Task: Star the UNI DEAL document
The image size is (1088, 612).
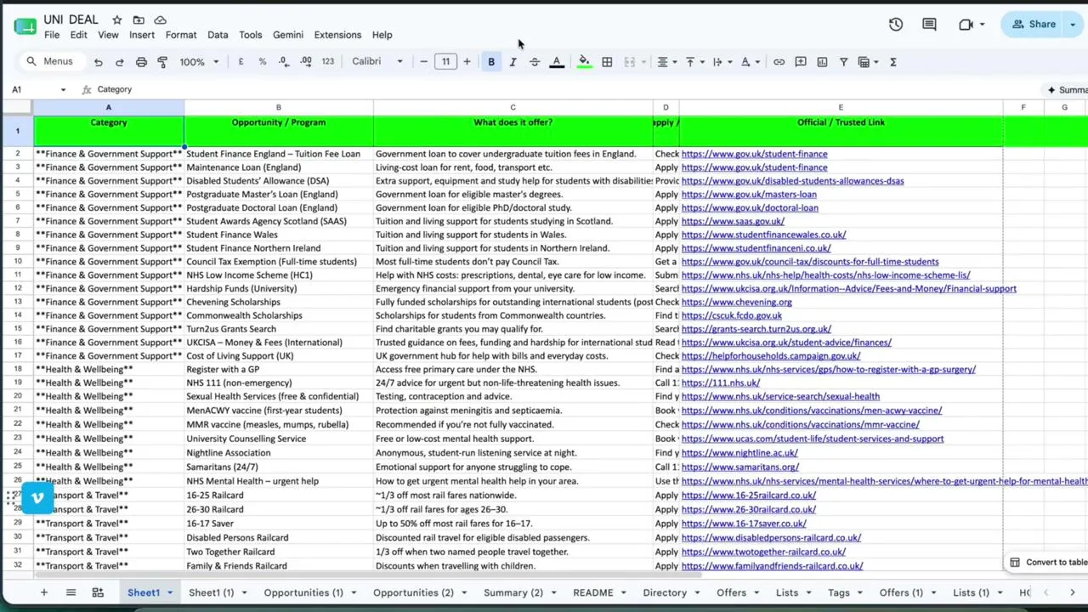Action: [117, 20]
